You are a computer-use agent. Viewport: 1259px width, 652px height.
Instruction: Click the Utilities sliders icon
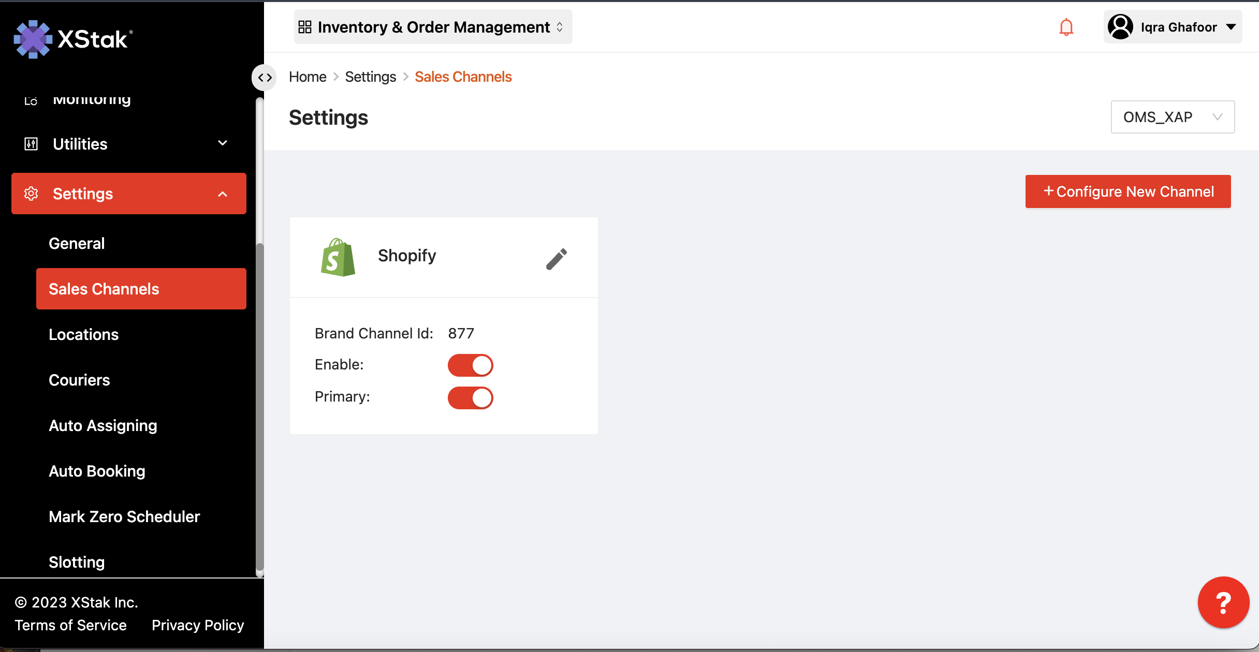click(x=31, y=144)
